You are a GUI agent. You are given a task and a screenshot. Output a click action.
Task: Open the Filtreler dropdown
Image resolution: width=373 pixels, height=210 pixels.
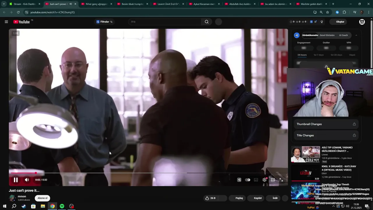click(104, 22)
